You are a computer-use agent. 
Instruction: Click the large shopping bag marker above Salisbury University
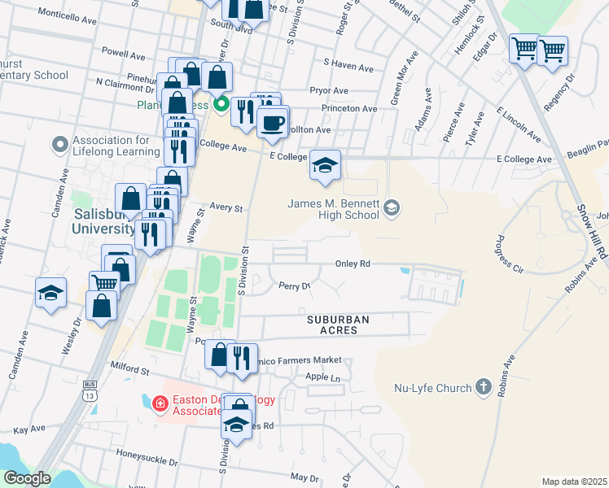[x=131, y=199]
